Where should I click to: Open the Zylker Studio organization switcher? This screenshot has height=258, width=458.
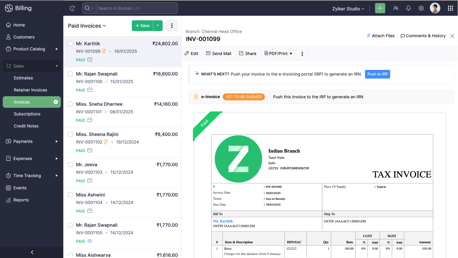(x=348, y=9)
